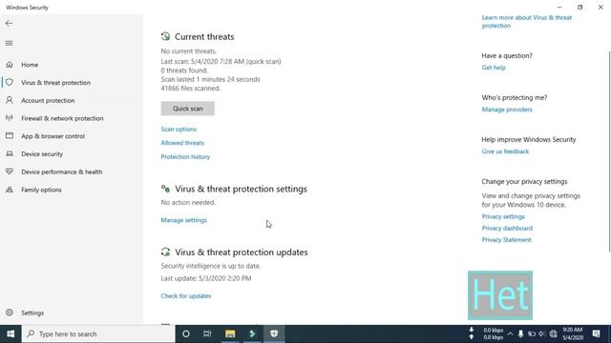Open Learn more about Virus & threat protection

tap(526, 21)
